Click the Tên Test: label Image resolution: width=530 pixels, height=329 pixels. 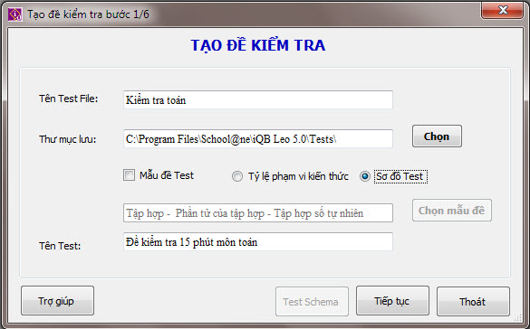[x=60, y=246]
